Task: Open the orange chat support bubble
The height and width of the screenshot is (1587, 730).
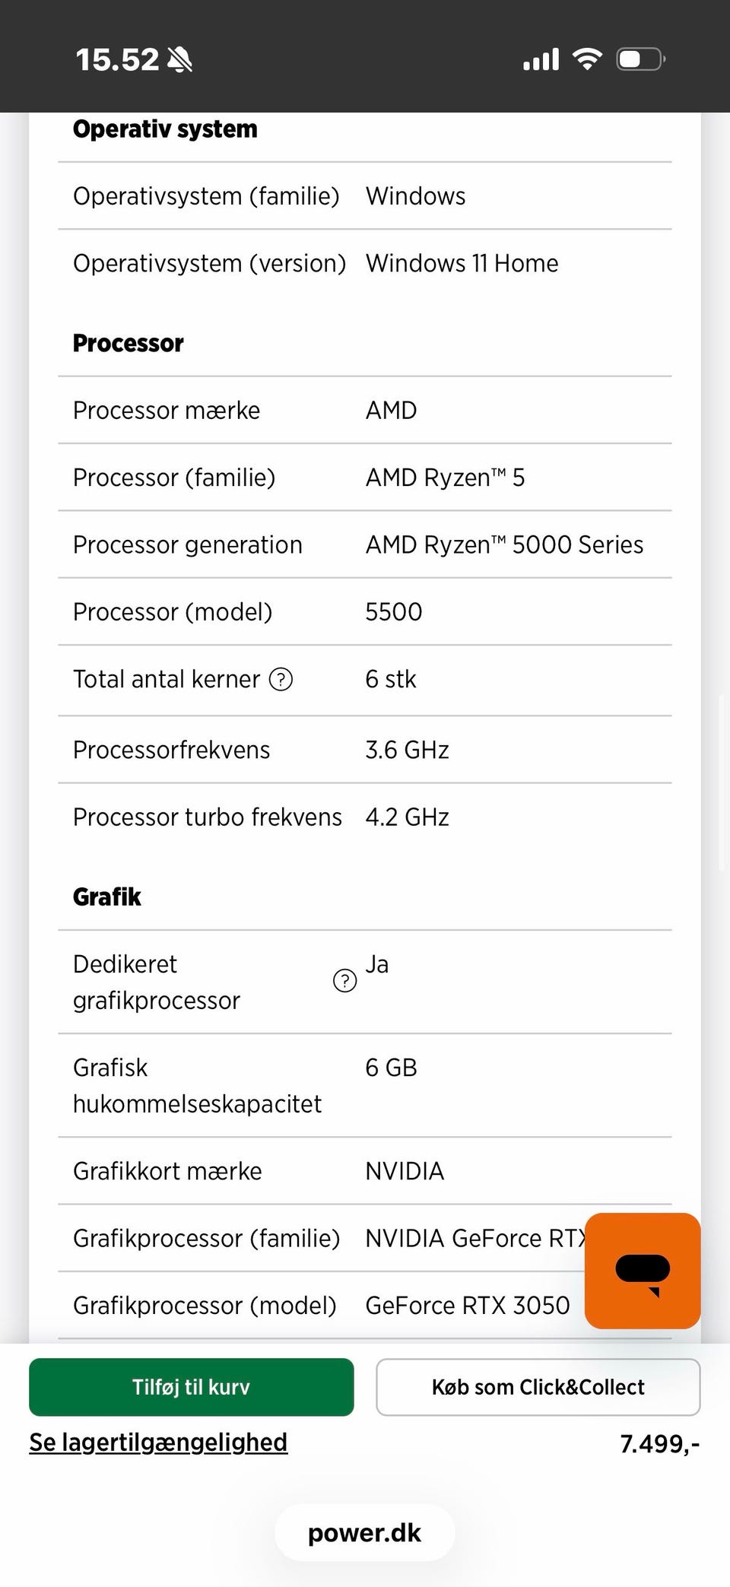Action: click(643, 1271)
